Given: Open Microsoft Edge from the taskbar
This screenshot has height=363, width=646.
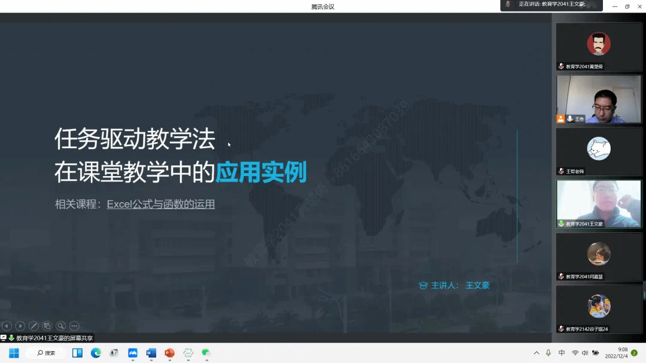Looking at the screenshot, I should pos(96,353).
